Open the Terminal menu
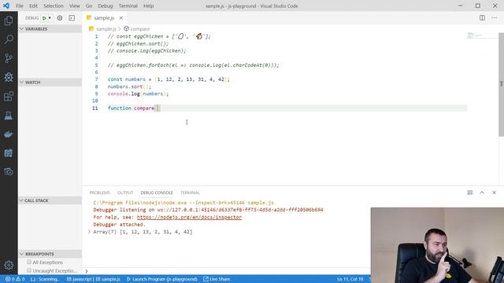The image size is (504, 283). [x=128, y=6]
